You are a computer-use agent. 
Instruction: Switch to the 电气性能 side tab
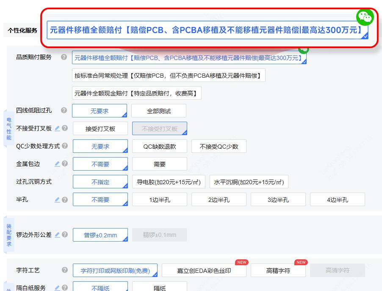9,129
